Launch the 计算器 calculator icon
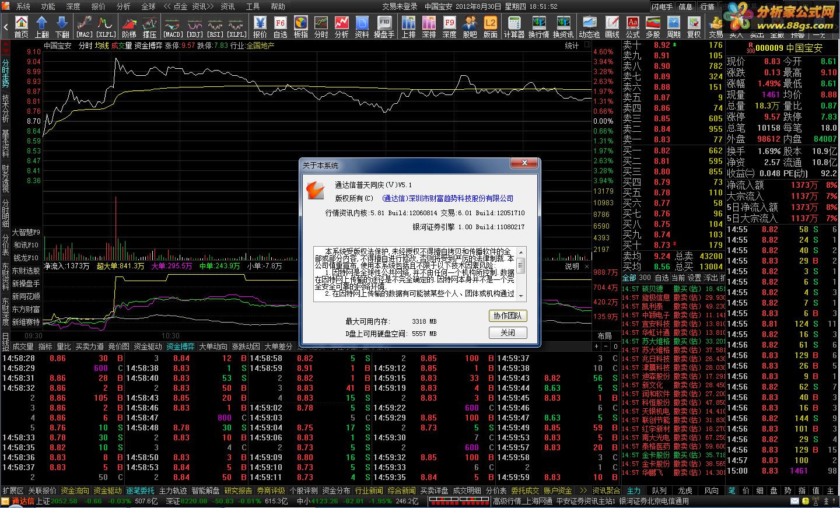Image resolution: width=840 pixels, height=508 pixels. (x=514, y=27)
